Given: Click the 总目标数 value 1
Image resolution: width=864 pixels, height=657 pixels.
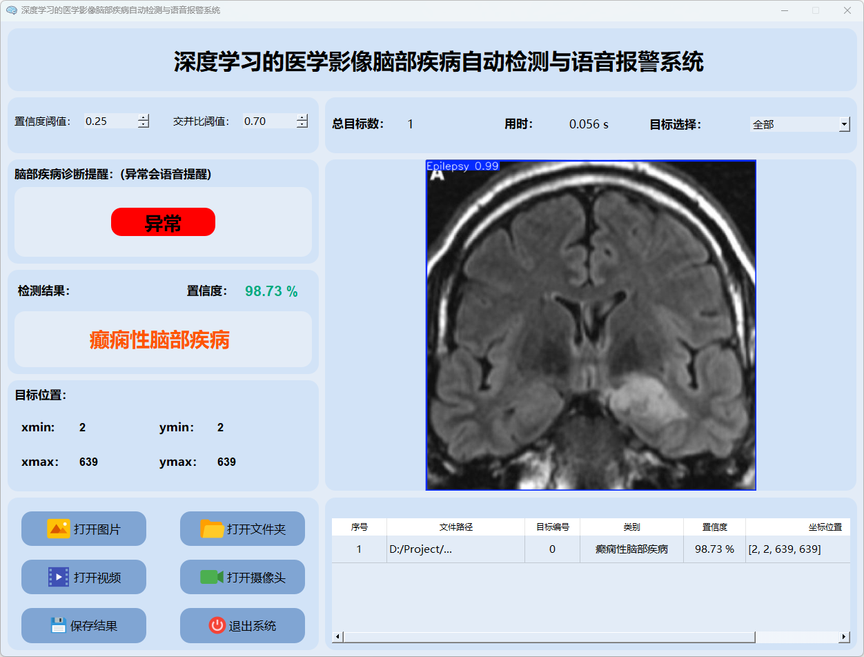Looking at the screenshot, I should pyautogui.click(x=411, y=124).
